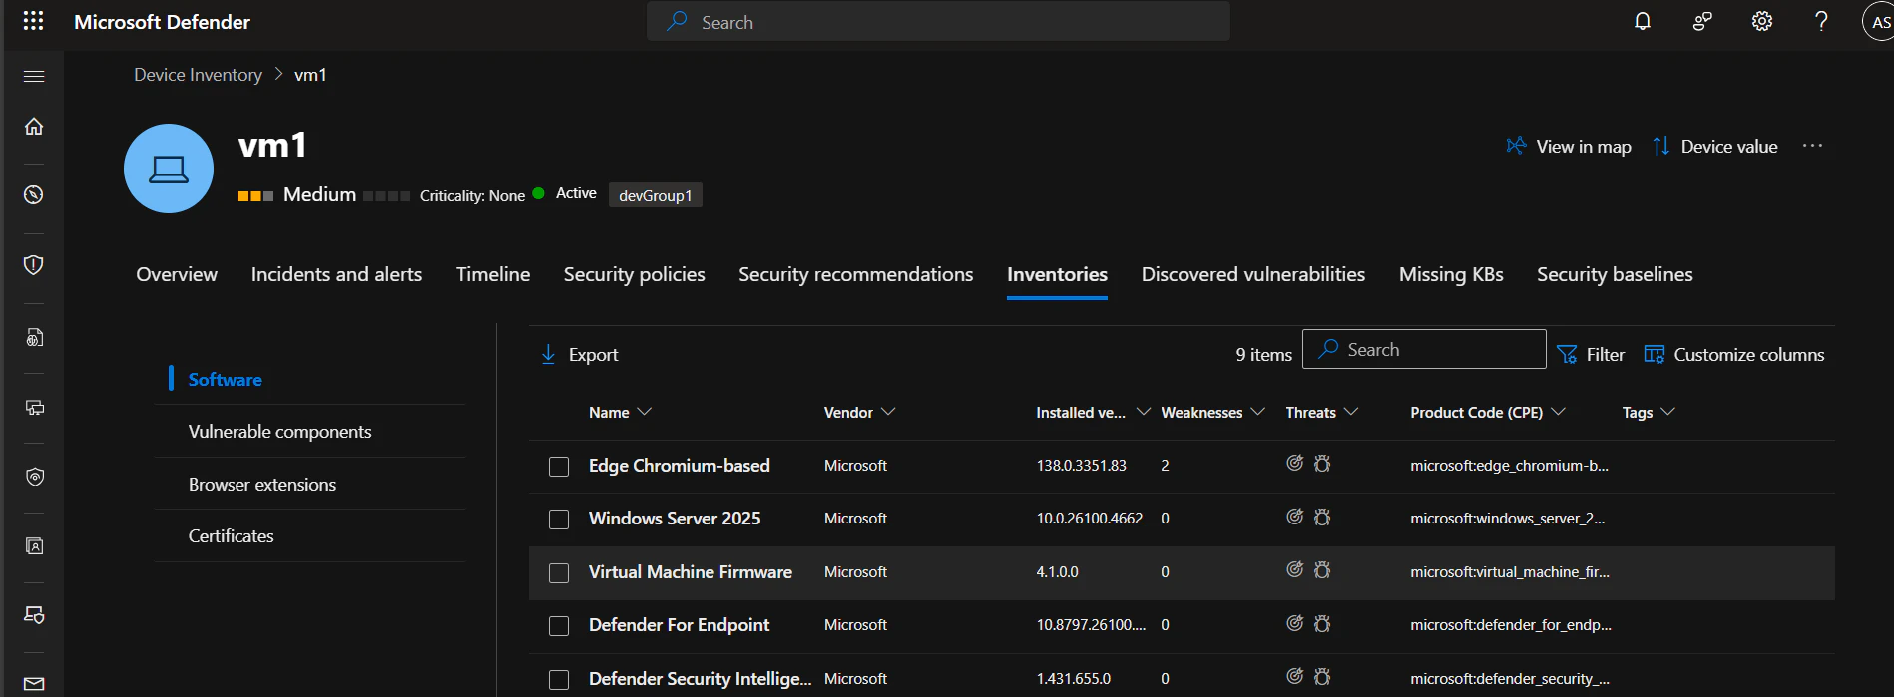The image size is (1894, 697).
Task: Sort by the Tags column
Action: click(1648, 412)
